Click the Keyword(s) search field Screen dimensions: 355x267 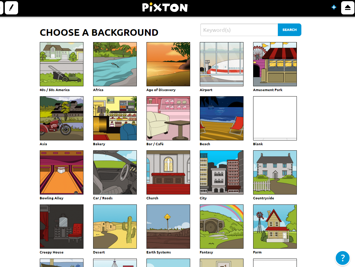point(239,30)
